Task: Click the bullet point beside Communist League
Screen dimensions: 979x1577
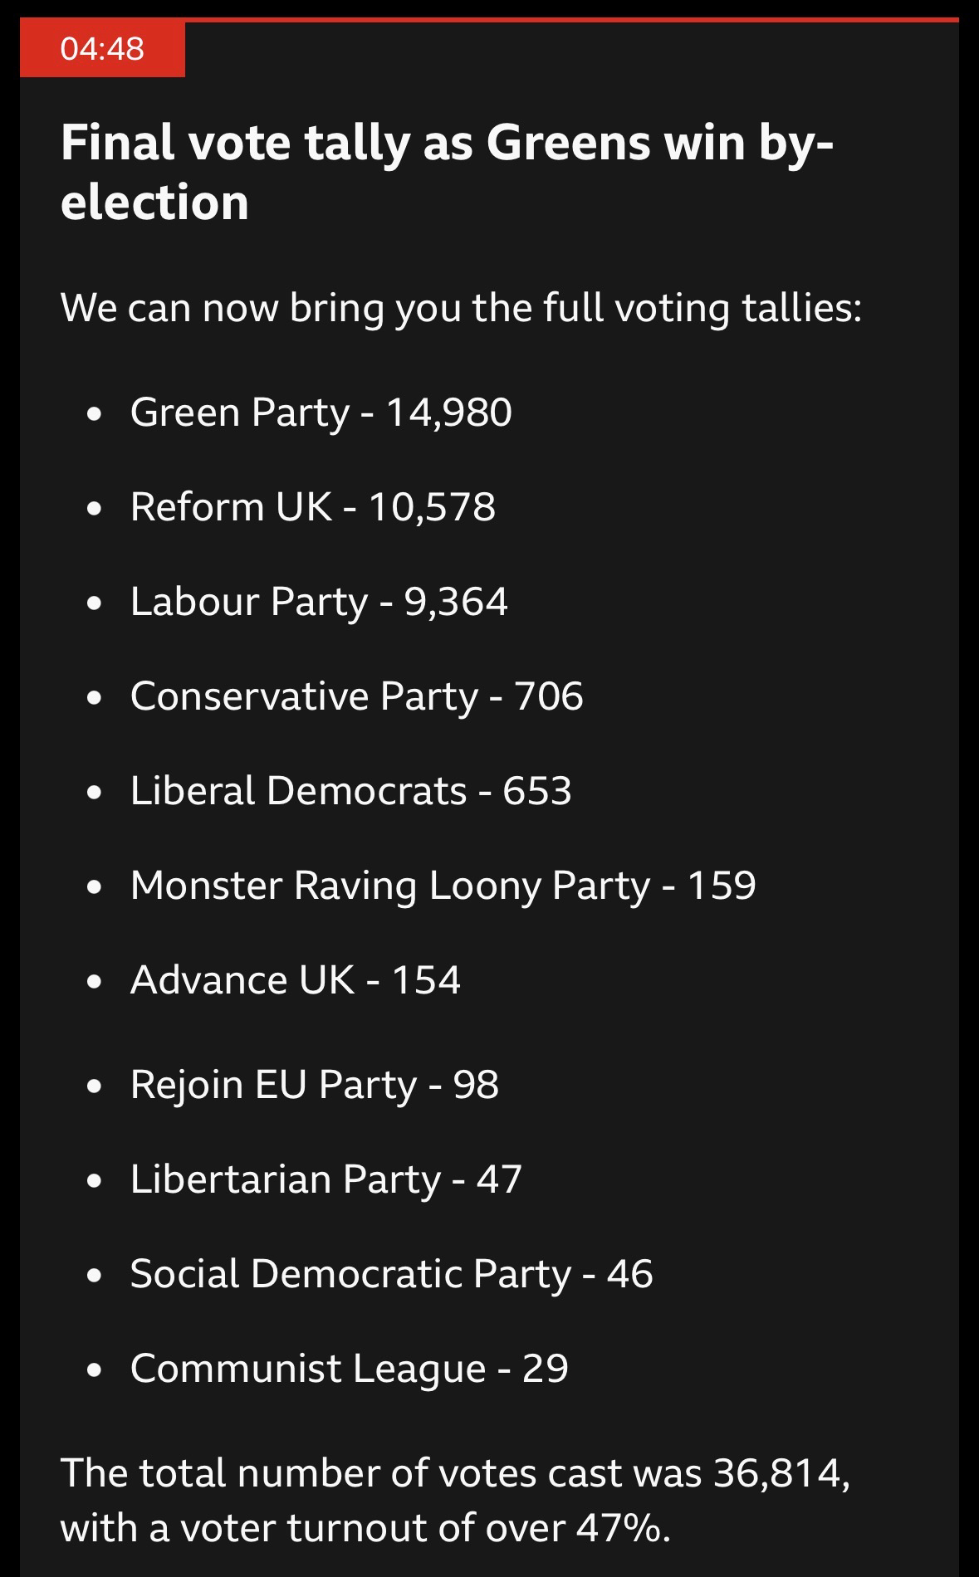Action: click(95, 1369)
